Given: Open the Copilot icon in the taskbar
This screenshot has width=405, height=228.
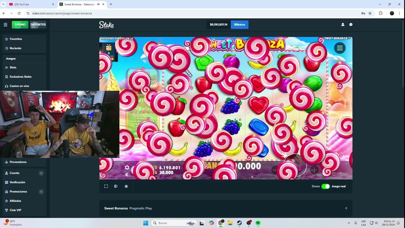Looking at the screenshot, I should tap(211, 223).
